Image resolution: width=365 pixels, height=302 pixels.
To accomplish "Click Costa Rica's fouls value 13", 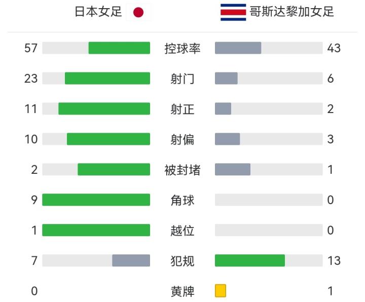I will tap(334, 261).
